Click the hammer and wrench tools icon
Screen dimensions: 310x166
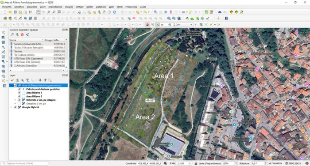[x=241, y=12]
